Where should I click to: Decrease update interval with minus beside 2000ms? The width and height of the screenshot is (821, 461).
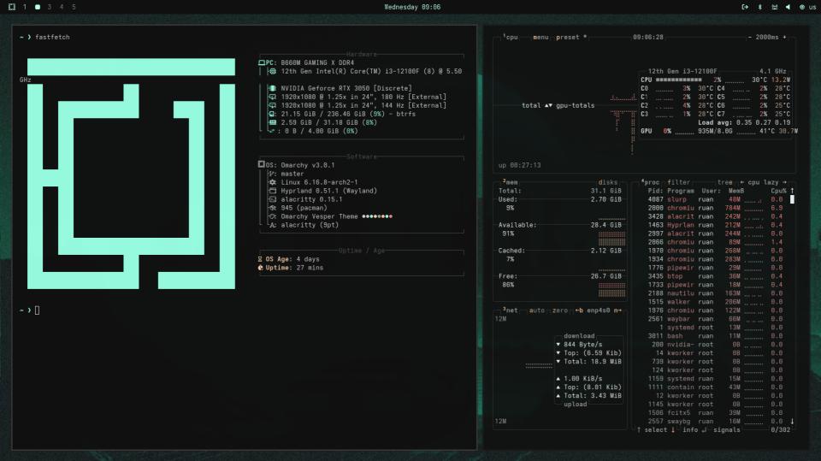pos(750,37)
